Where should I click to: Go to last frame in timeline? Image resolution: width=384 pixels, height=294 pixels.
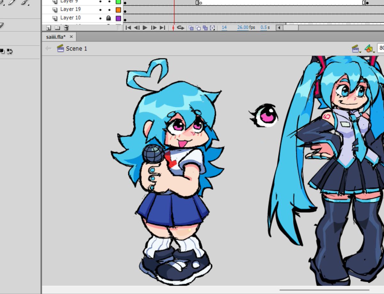[x=162, y=28]
